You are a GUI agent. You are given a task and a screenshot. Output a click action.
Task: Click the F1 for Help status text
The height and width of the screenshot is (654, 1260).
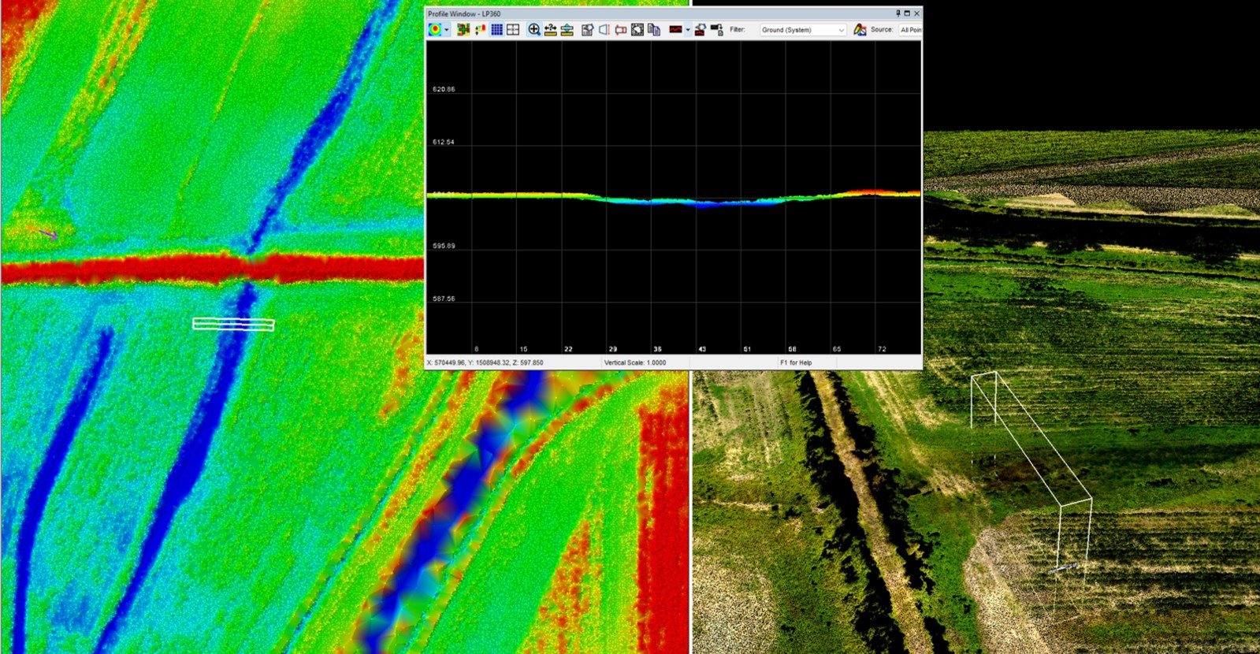(796, 362)
